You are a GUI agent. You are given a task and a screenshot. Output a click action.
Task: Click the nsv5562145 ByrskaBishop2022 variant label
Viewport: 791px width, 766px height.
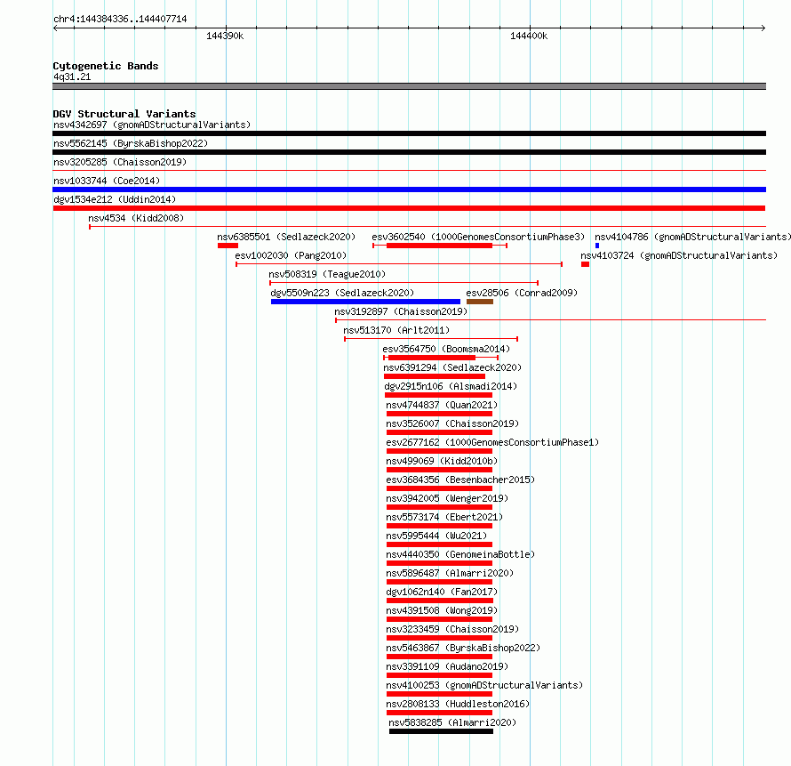[131, 143]
